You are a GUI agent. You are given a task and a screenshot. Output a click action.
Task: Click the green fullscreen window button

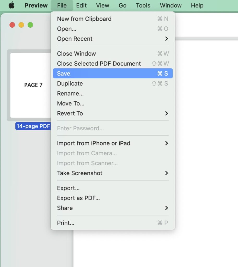click(x=30, y=25)
